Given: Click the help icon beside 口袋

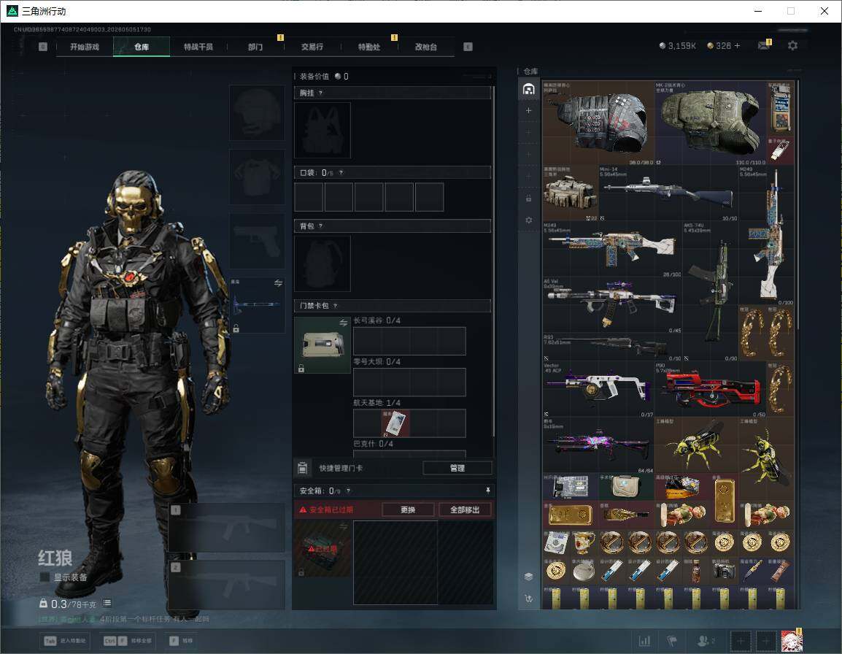Looking at the screenshot, I should click(x=341, y=172).
